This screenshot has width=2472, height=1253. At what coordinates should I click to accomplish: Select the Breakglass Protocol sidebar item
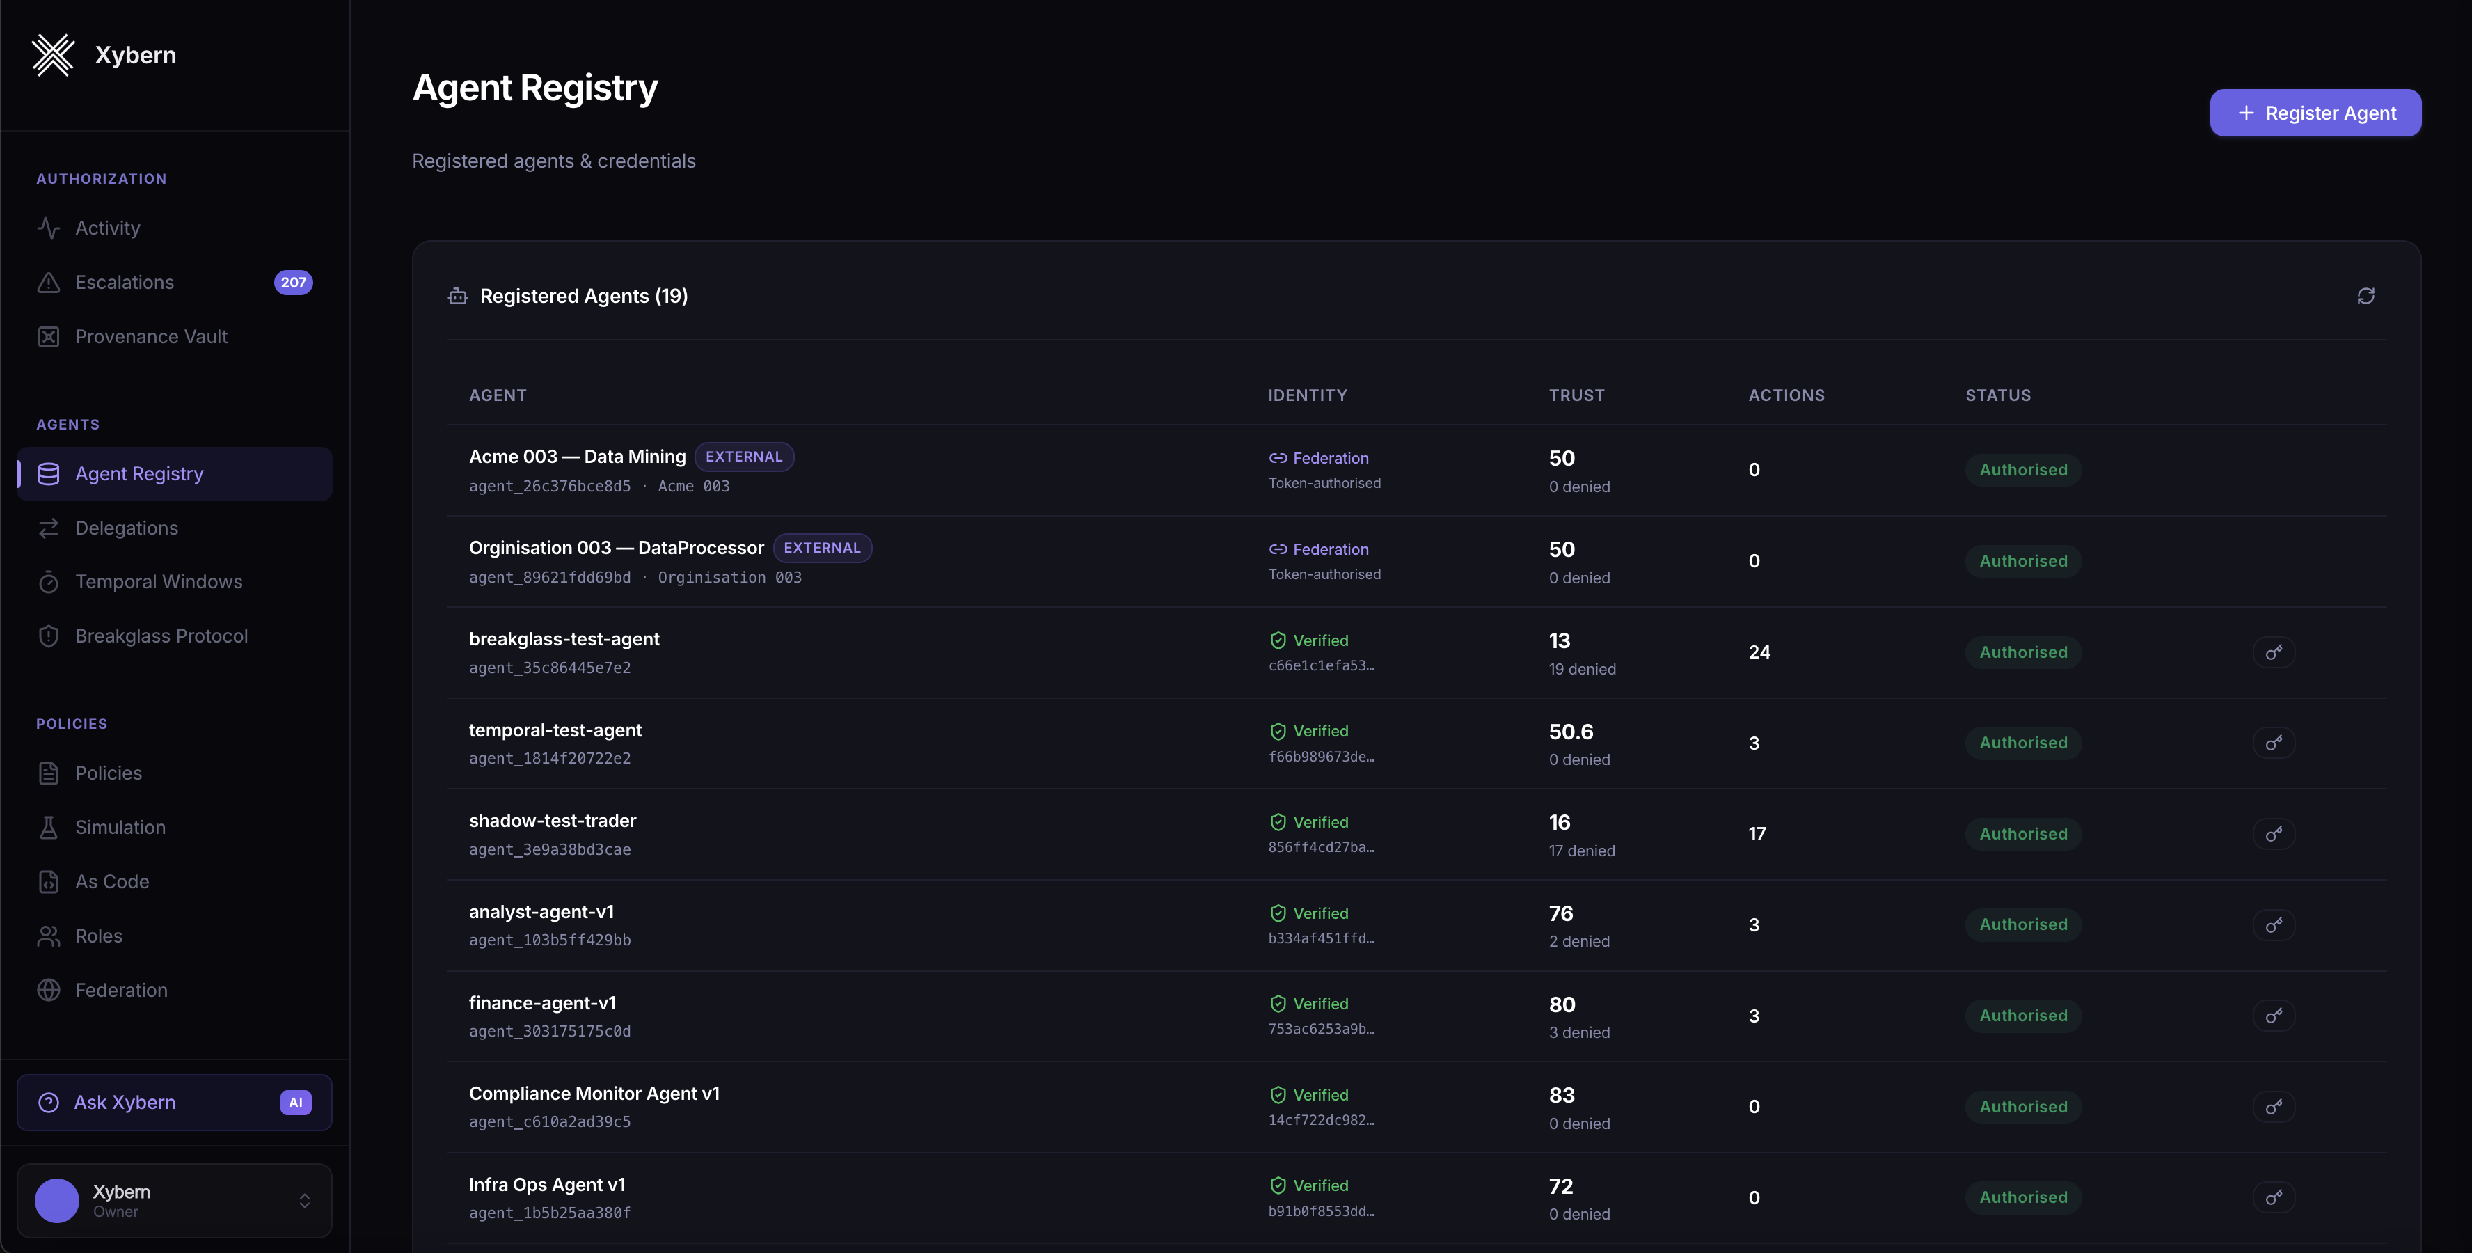pyautogui.click(x=161, y=635)
